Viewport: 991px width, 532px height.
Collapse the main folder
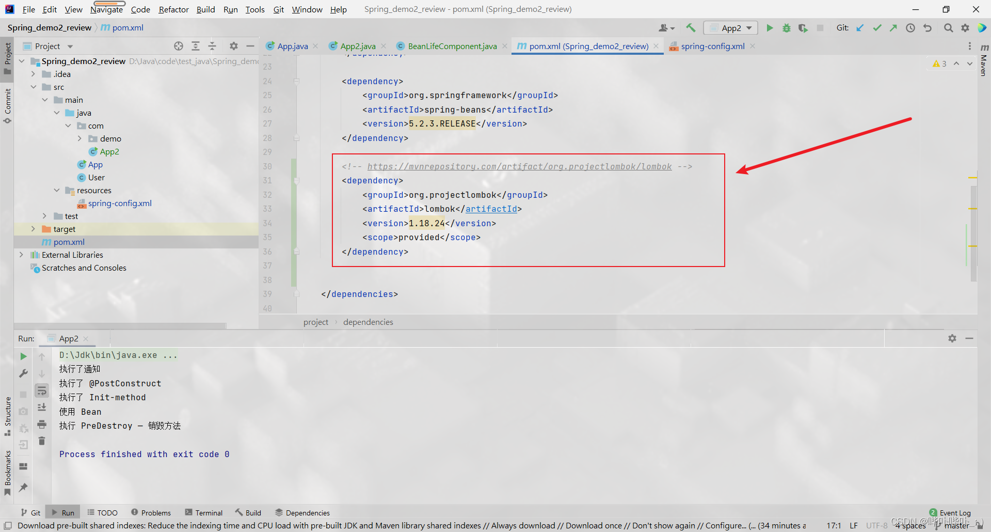45,100
